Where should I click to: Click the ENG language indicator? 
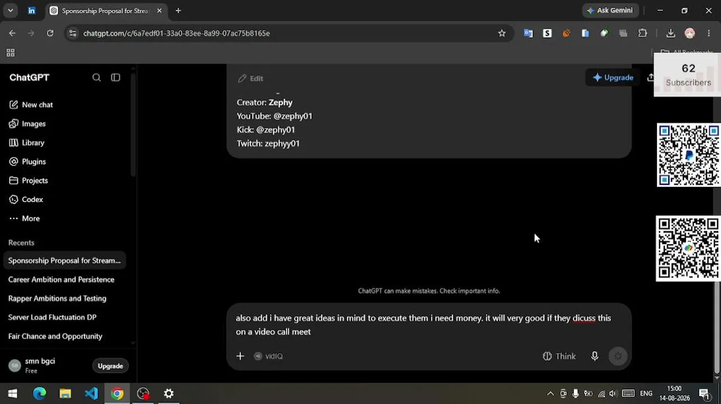pyautogui.click(x=646, y=393)
